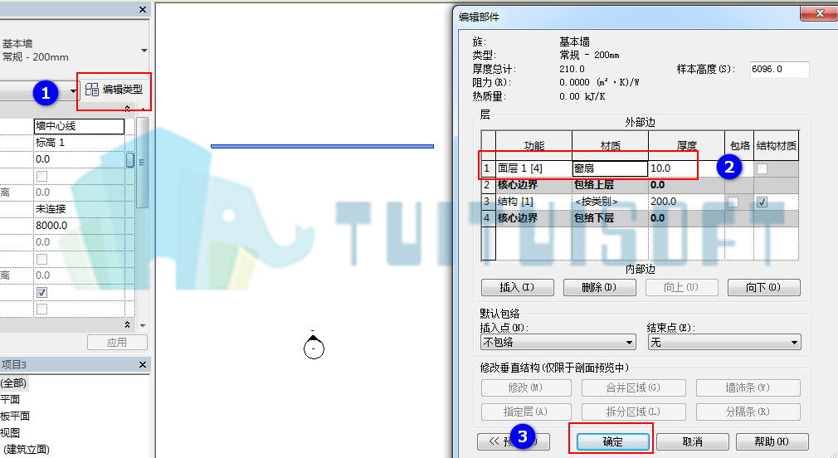Image resolution: width=838 pixels, height=458 pixels.
Task: Select the 平面 tree item
Action: (x=10, y=399)
